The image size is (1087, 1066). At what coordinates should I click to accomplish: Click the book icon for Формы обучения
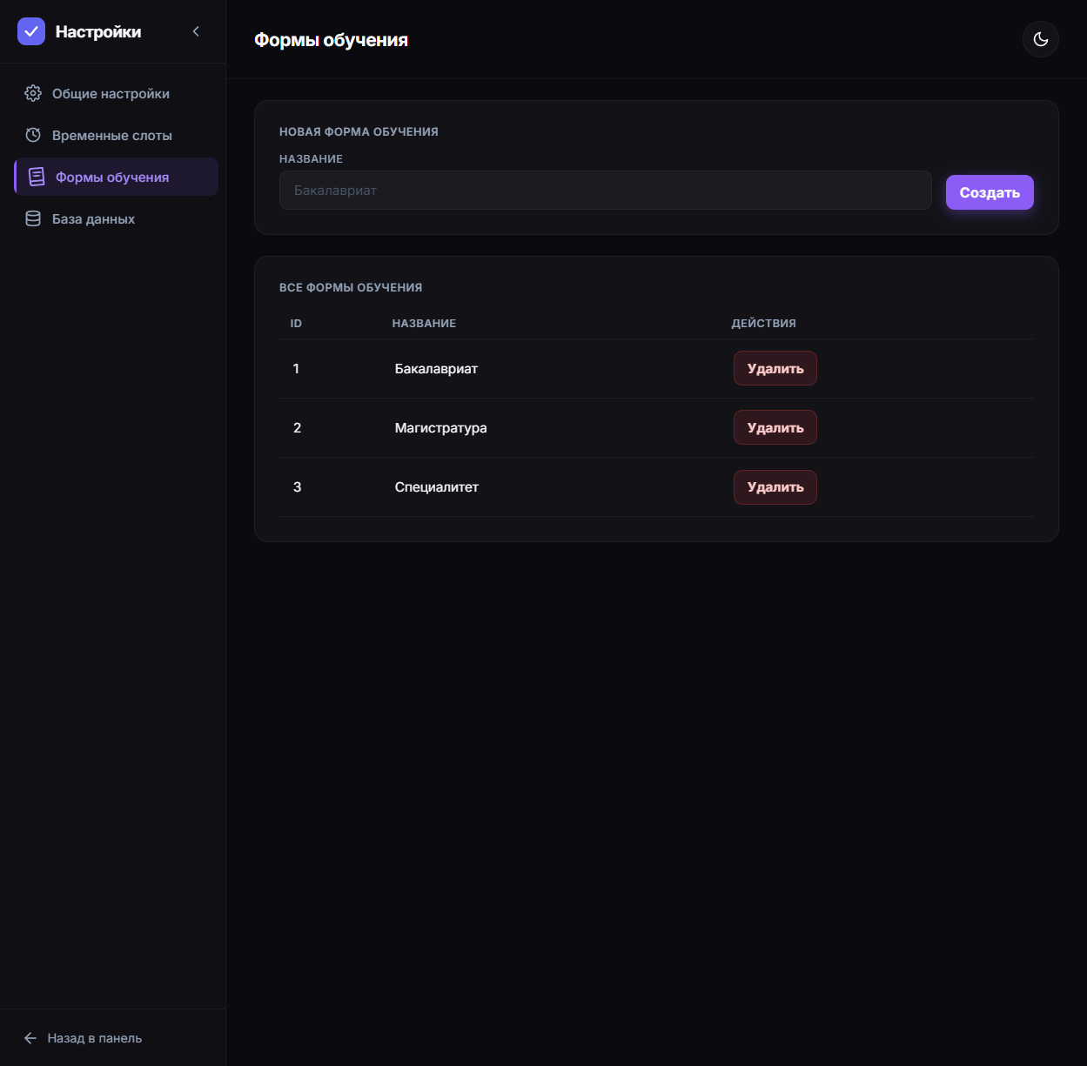coord(37,177)
